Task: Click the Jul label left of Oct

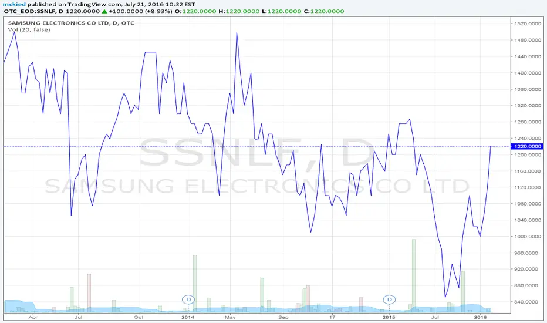Action: coord(78,317)
